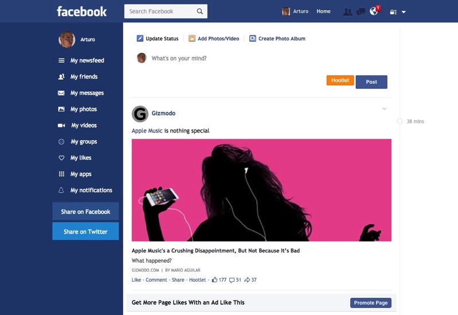Click the Add Photos/Video image icon
The height and width of the screenshot is (315, 458).
pos(192,38)
